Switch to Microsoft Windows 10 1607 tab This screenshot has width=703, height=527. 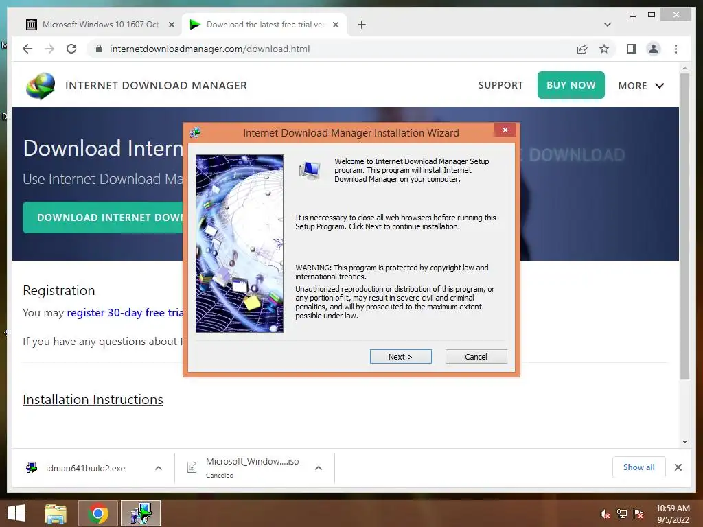click(99, 25)
